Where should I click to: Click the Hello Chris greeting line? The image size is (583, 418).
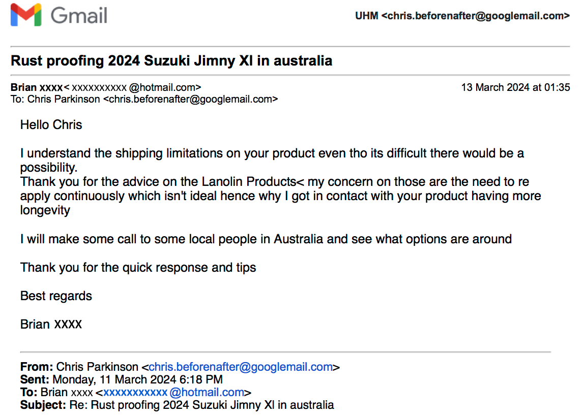click(x=51, y=125)
